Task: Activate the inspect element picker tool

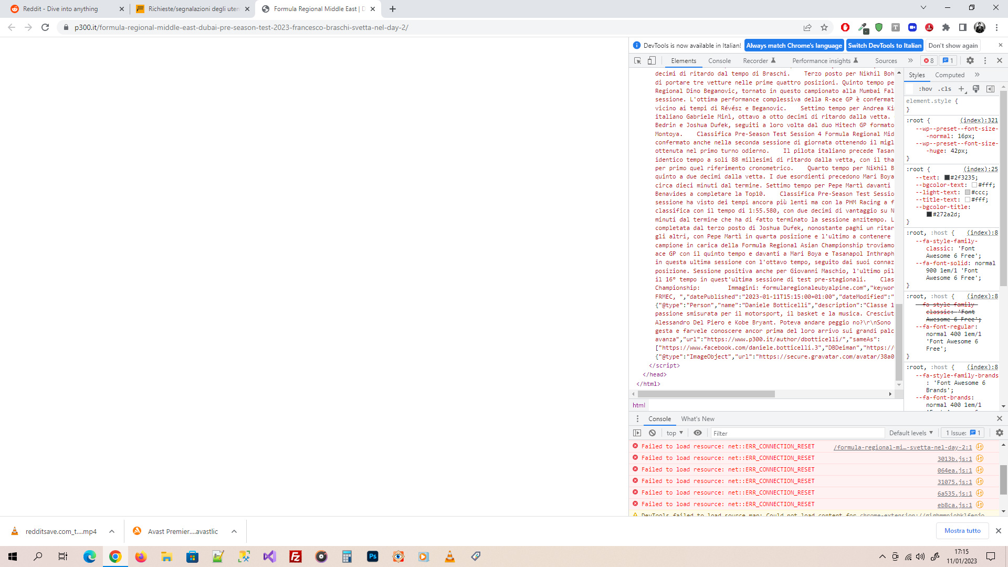Action: click(x=637, y=61)
